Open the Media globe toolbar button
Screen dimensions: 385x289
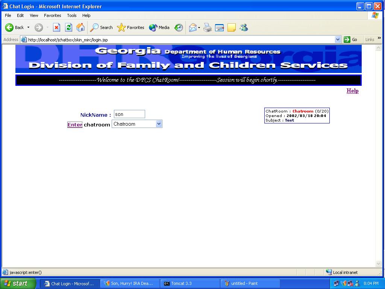[159, 27]
